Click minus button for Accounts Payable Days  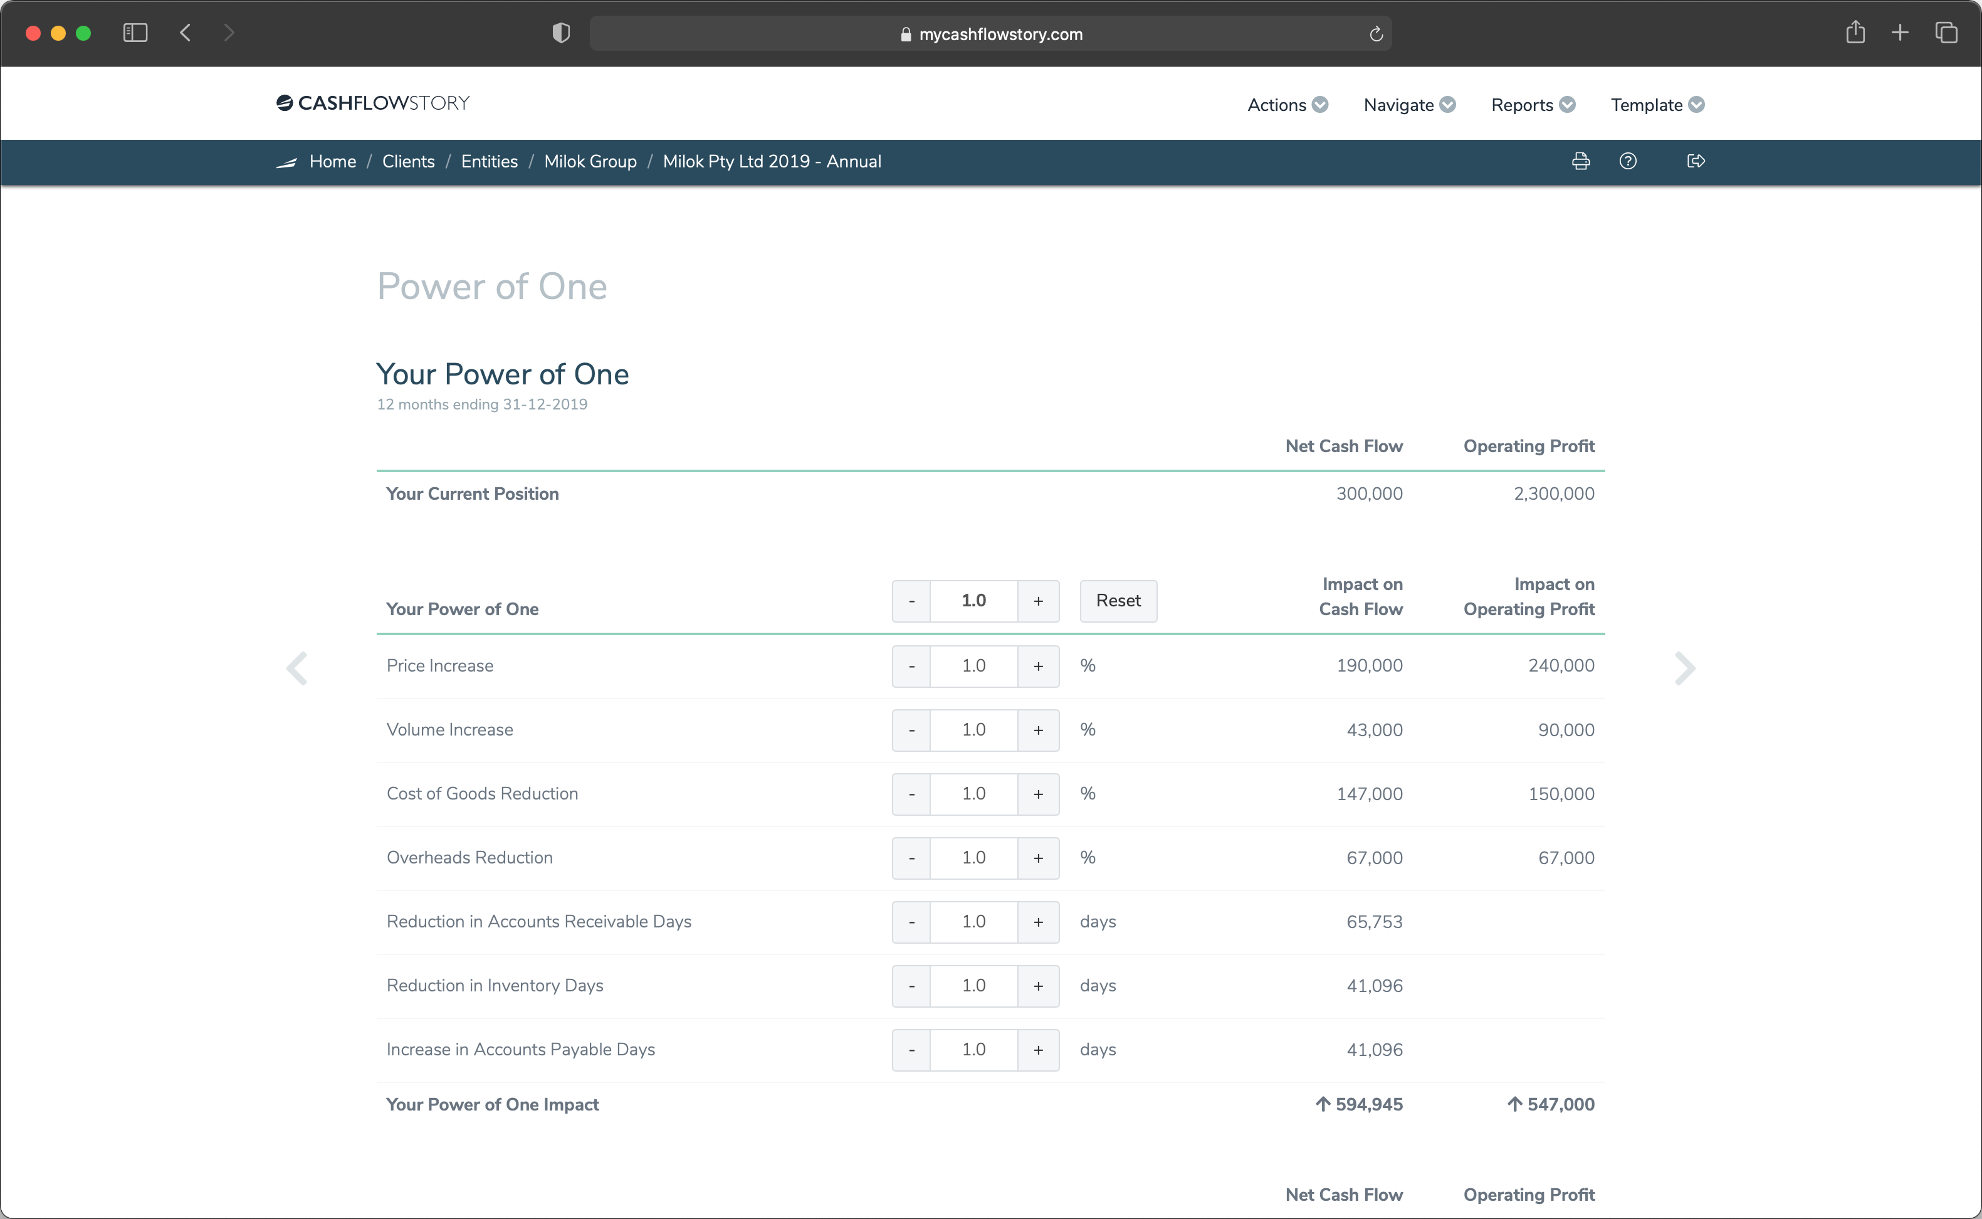click(912, 1049)
